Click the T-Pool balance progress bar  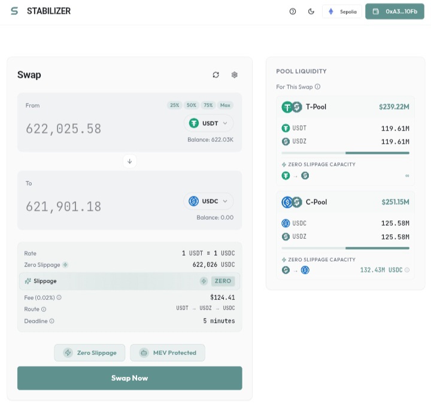point(345,153)
